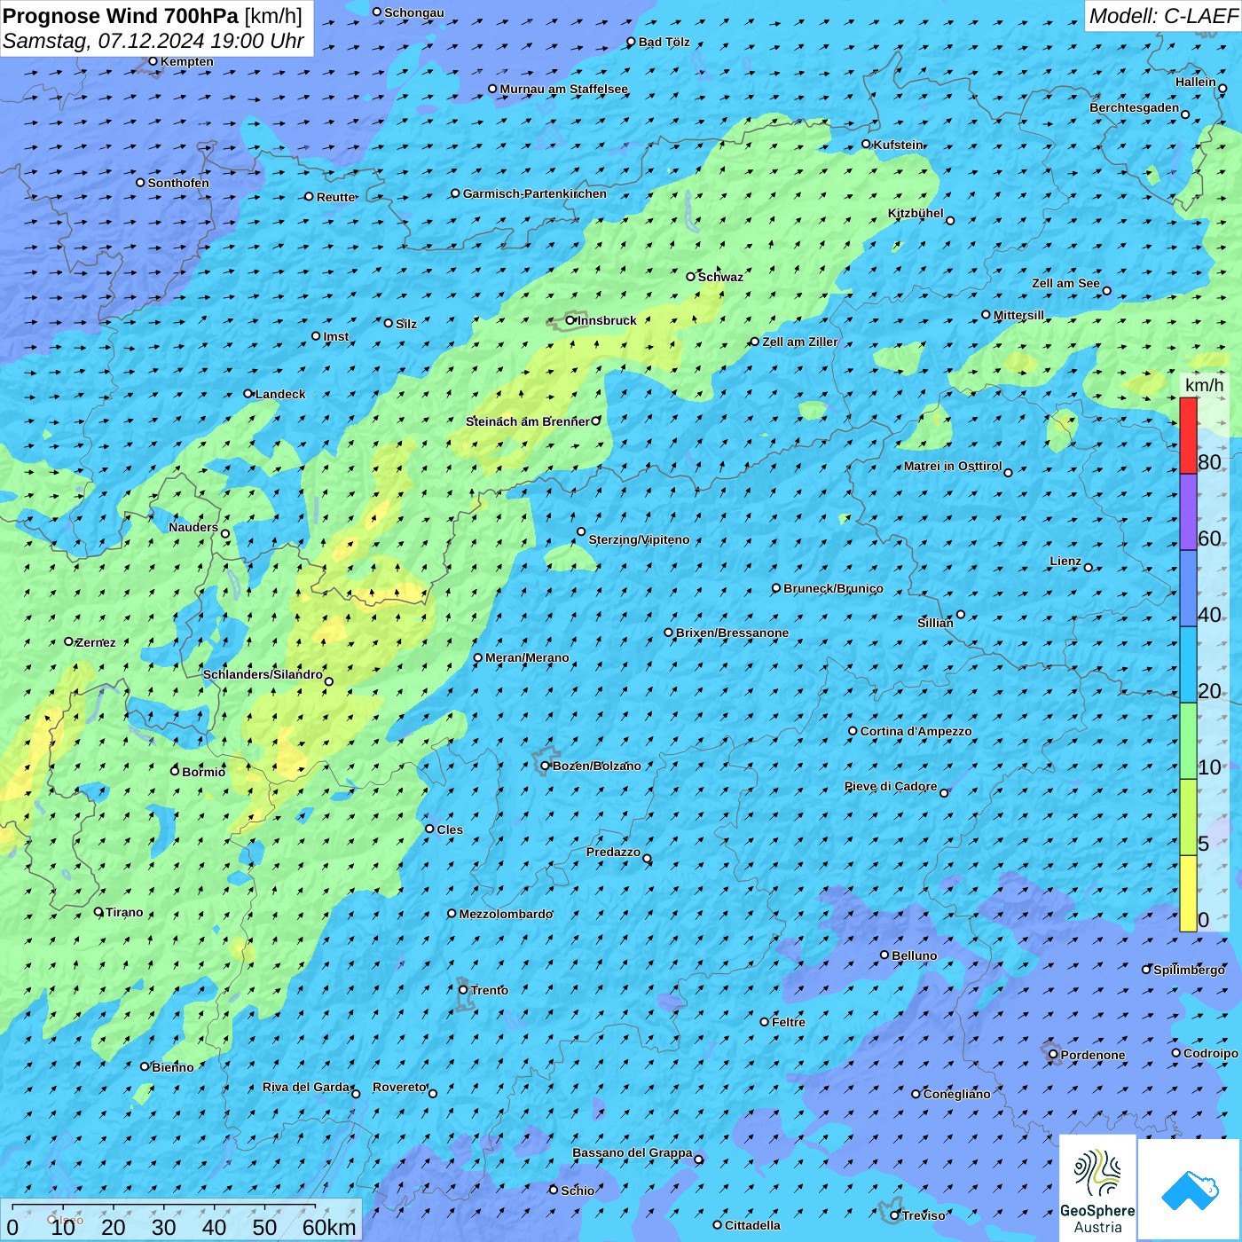Click the Sterzing/Vipiteno label
Viewport: 1242px width, 1242px height.
[639, 539]
